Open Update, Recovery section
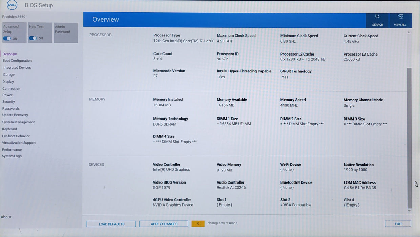This screenshot has width=420, height=237. [15, 115]
